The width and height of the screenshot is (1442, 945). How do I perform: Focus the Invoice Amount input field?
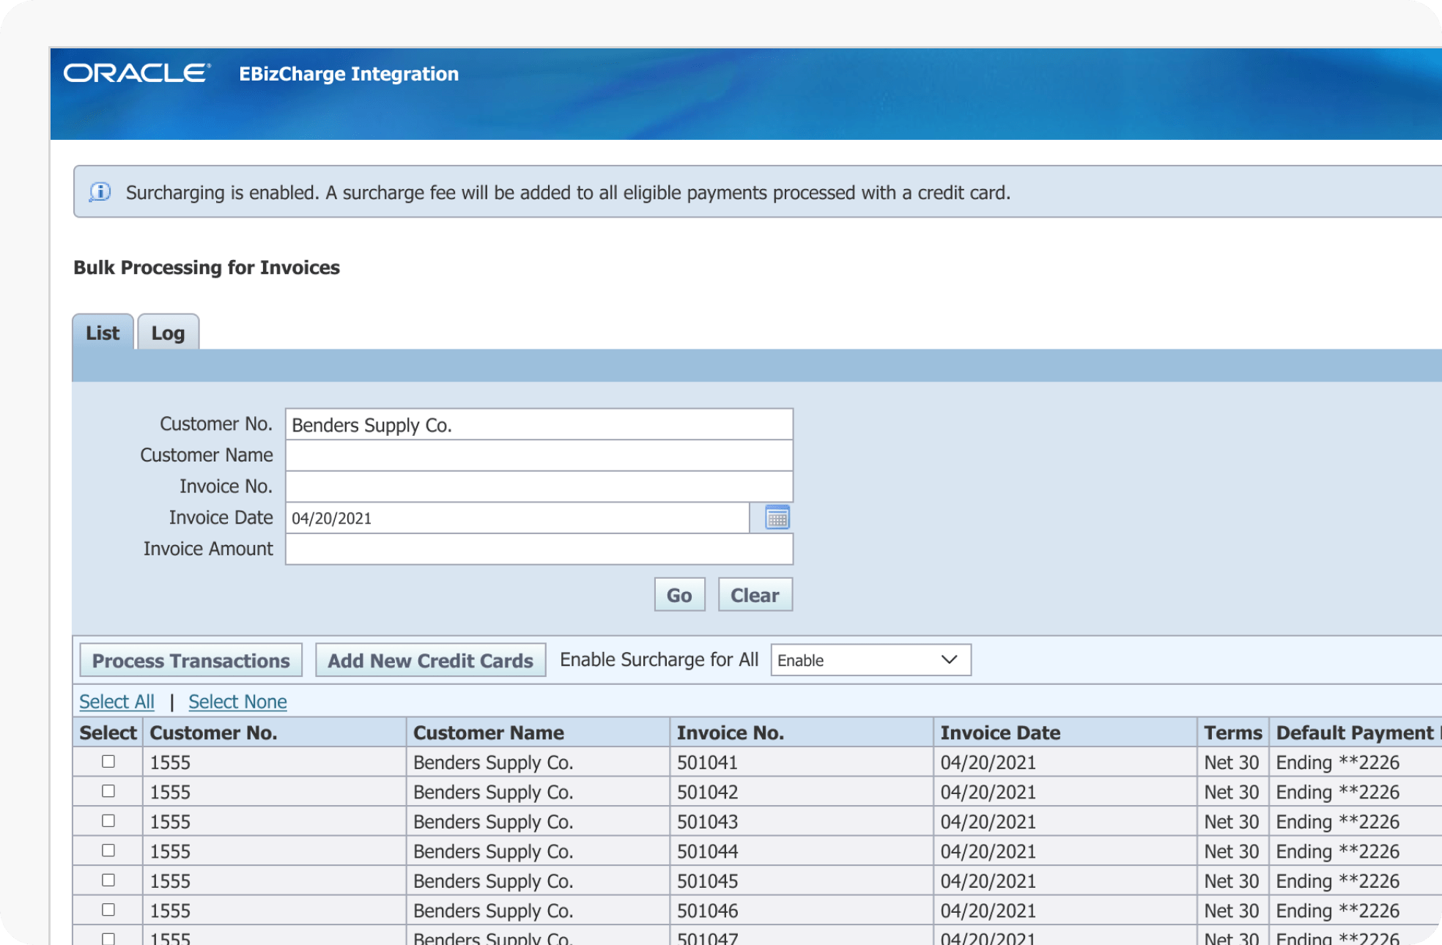(539, 549)
